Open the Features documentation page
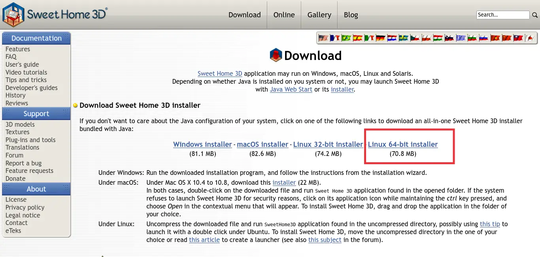Viewport: 540px width, 257px height. (x=18, y=49)
